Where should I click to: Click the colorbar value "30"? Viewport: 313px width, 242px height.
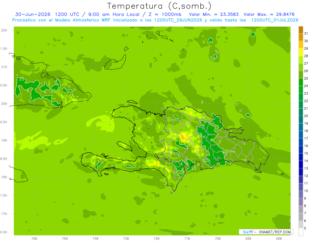coord(306,41)
